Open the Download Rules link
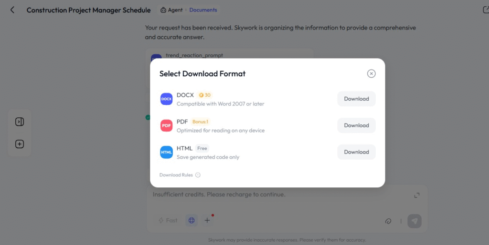 point(176,175)
